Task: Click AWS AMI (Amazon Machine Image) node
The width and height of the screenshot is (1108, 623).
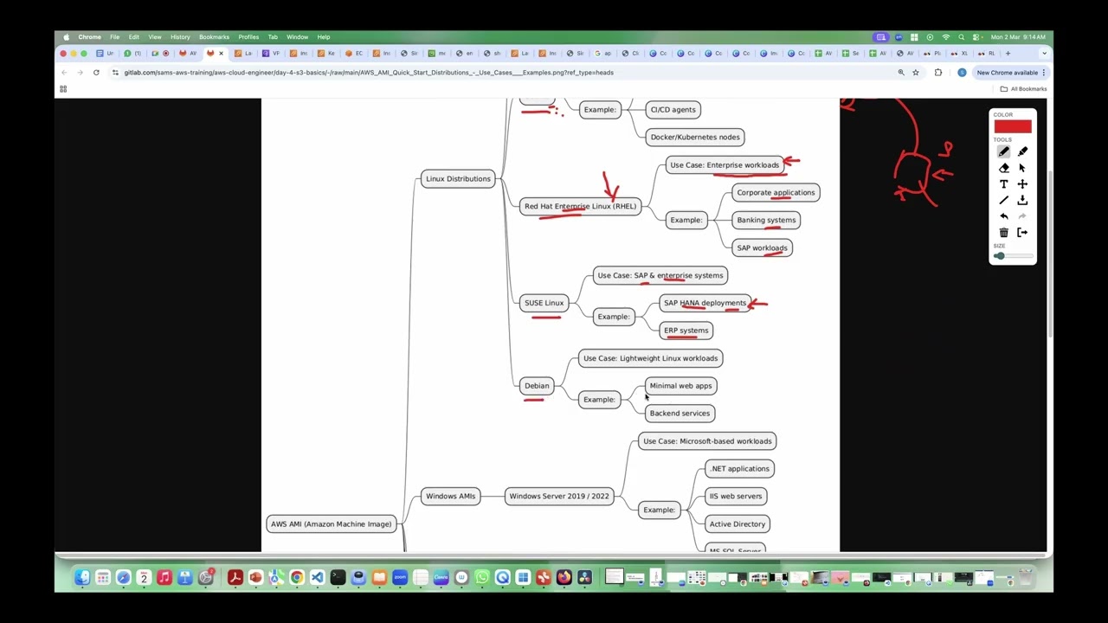Action: click(x=331, y=524)
